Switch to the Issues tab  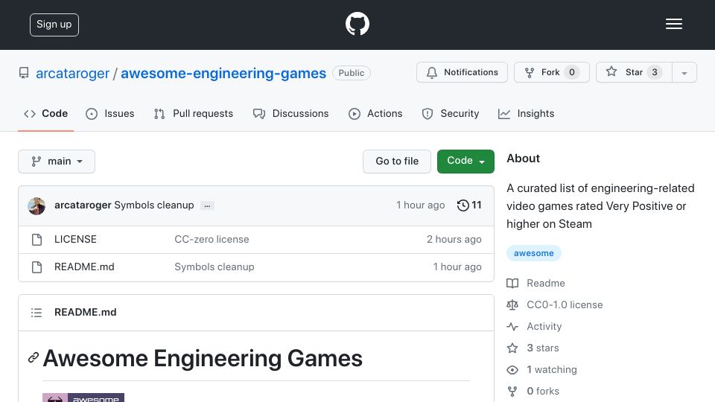[110, 113]
